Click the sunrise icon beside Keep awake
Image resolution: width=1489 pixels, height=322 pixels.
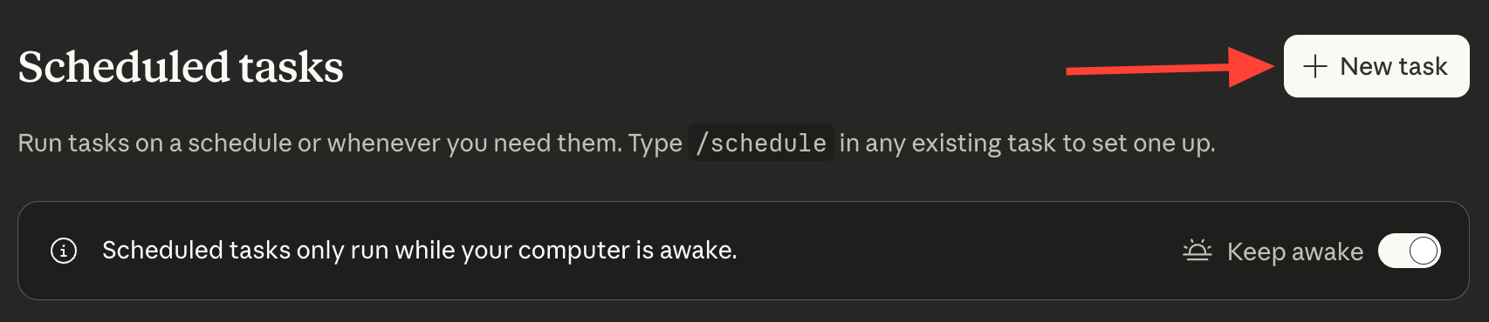pos(1197,251)
